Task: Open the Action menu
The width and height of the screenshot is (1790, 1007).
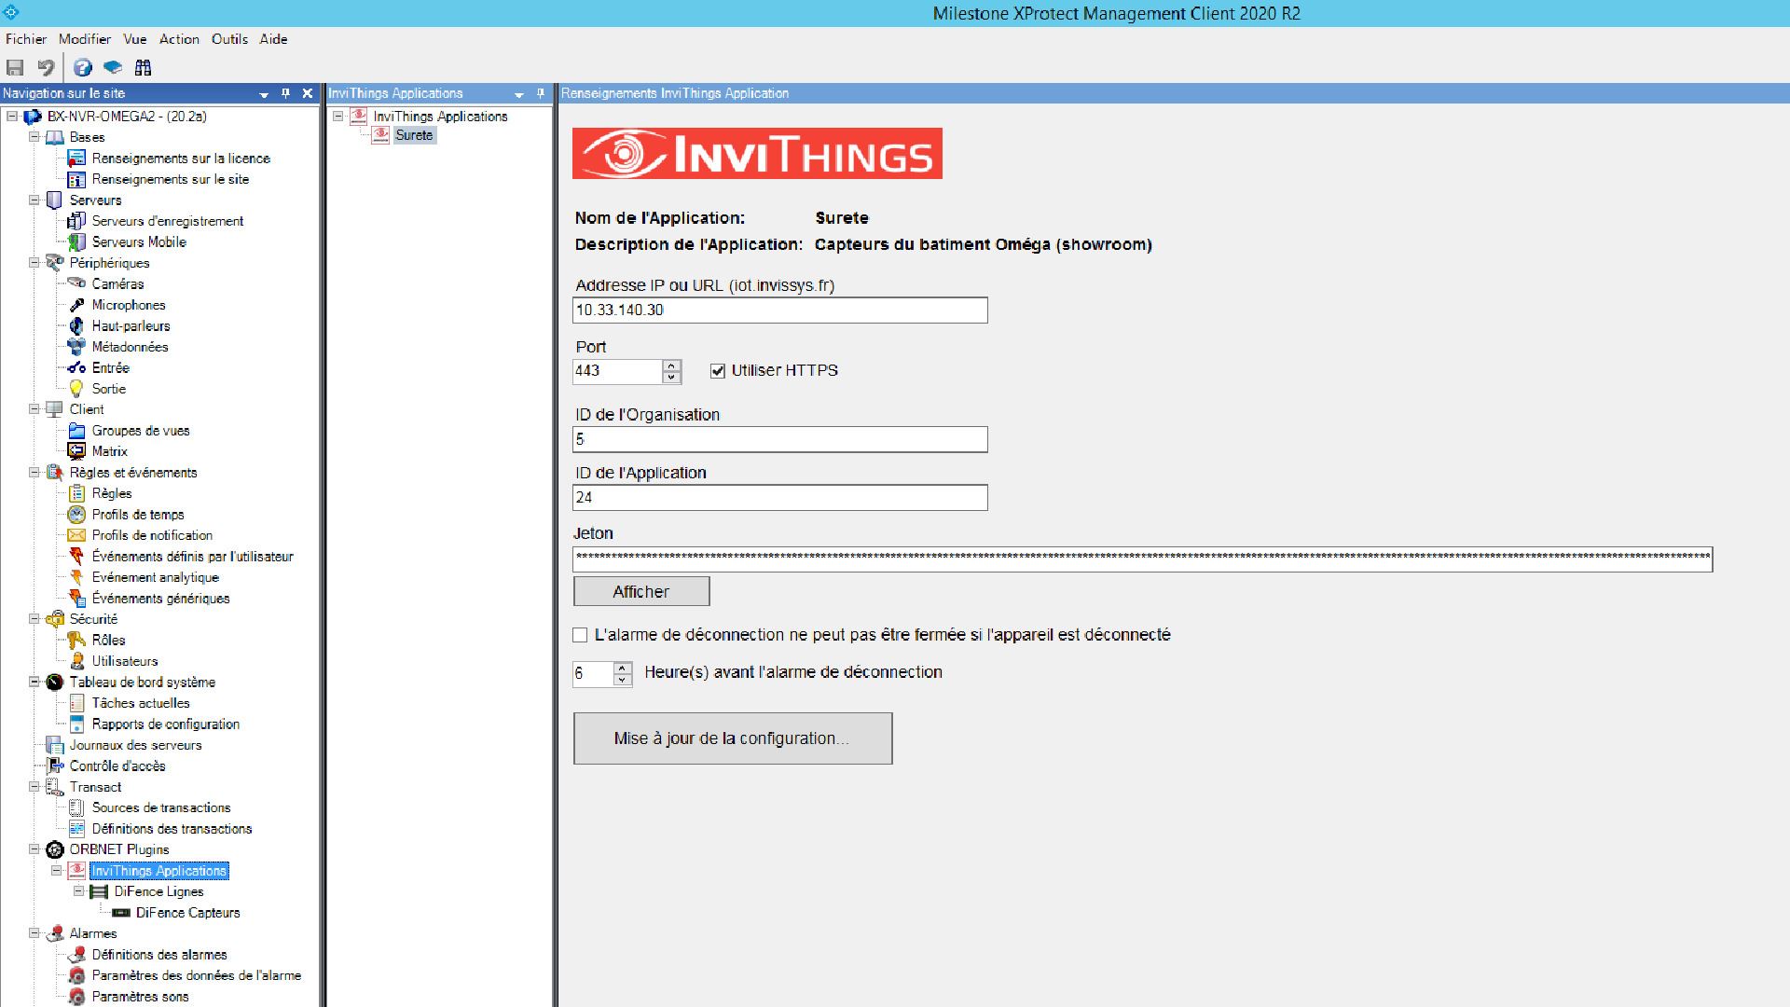Action: click(179, 39)
